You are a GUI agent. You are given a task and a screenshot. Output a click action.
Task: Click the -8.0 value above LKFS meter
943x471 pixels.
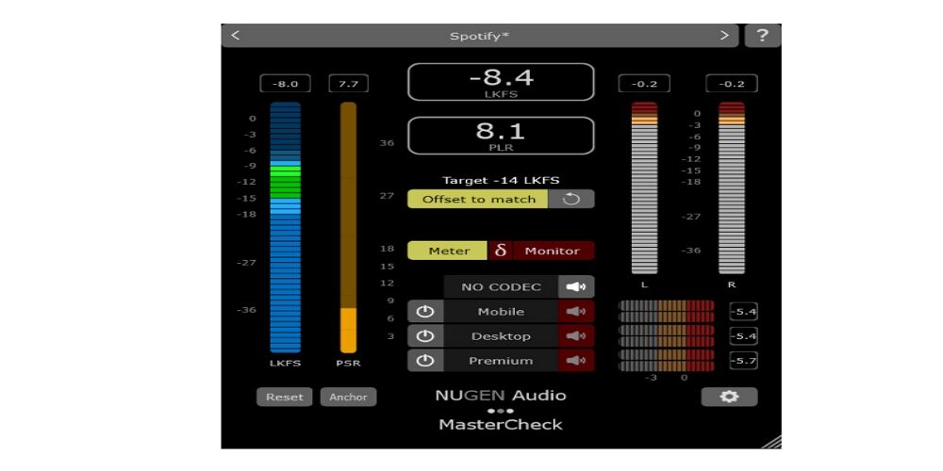click(285, 84)
